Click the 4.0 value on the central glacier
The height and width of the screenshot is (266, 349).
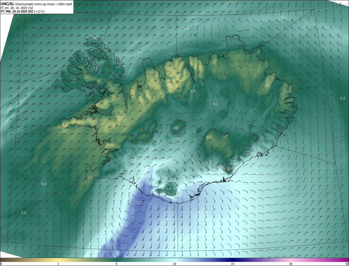click(x=176, y=128)
